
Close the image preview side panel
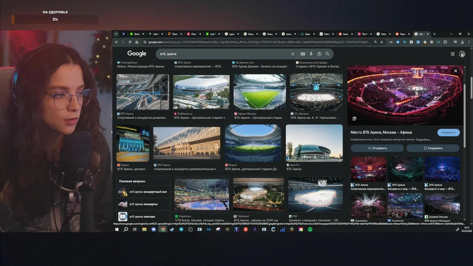(x=456, y=71)
